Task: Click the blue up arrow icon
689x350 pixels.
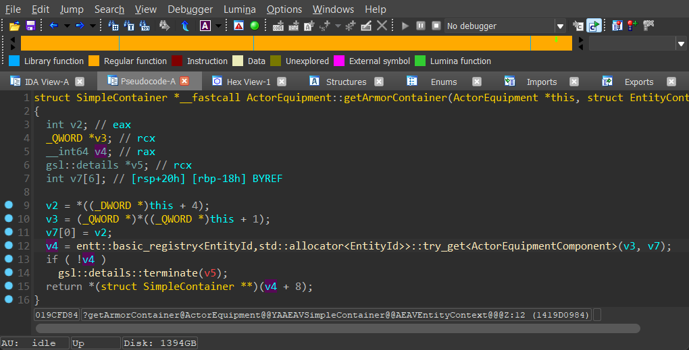Action: coord(185,26)
